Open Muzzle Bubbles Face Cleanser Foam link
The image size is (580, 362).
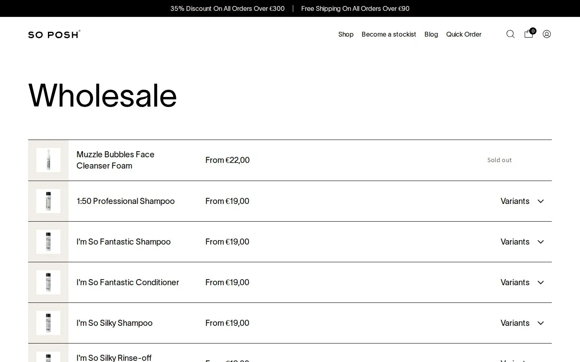pos(116,160)
